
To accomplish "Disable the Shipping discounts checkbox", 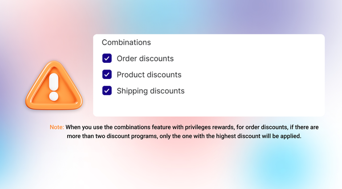I will click(107, 90).
